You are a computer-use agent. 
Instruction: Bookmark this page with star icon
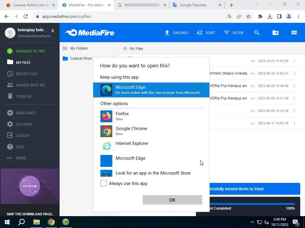click(x=248, y=17)
